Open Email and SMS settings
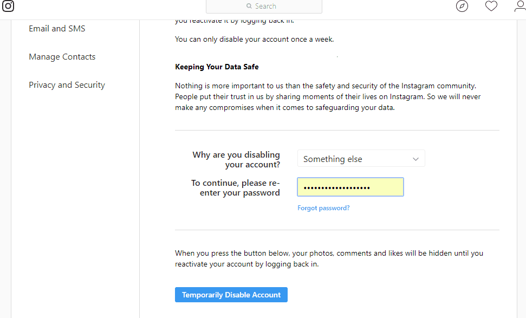The width and height of the screenshot is (526, 318). point(57,29)
